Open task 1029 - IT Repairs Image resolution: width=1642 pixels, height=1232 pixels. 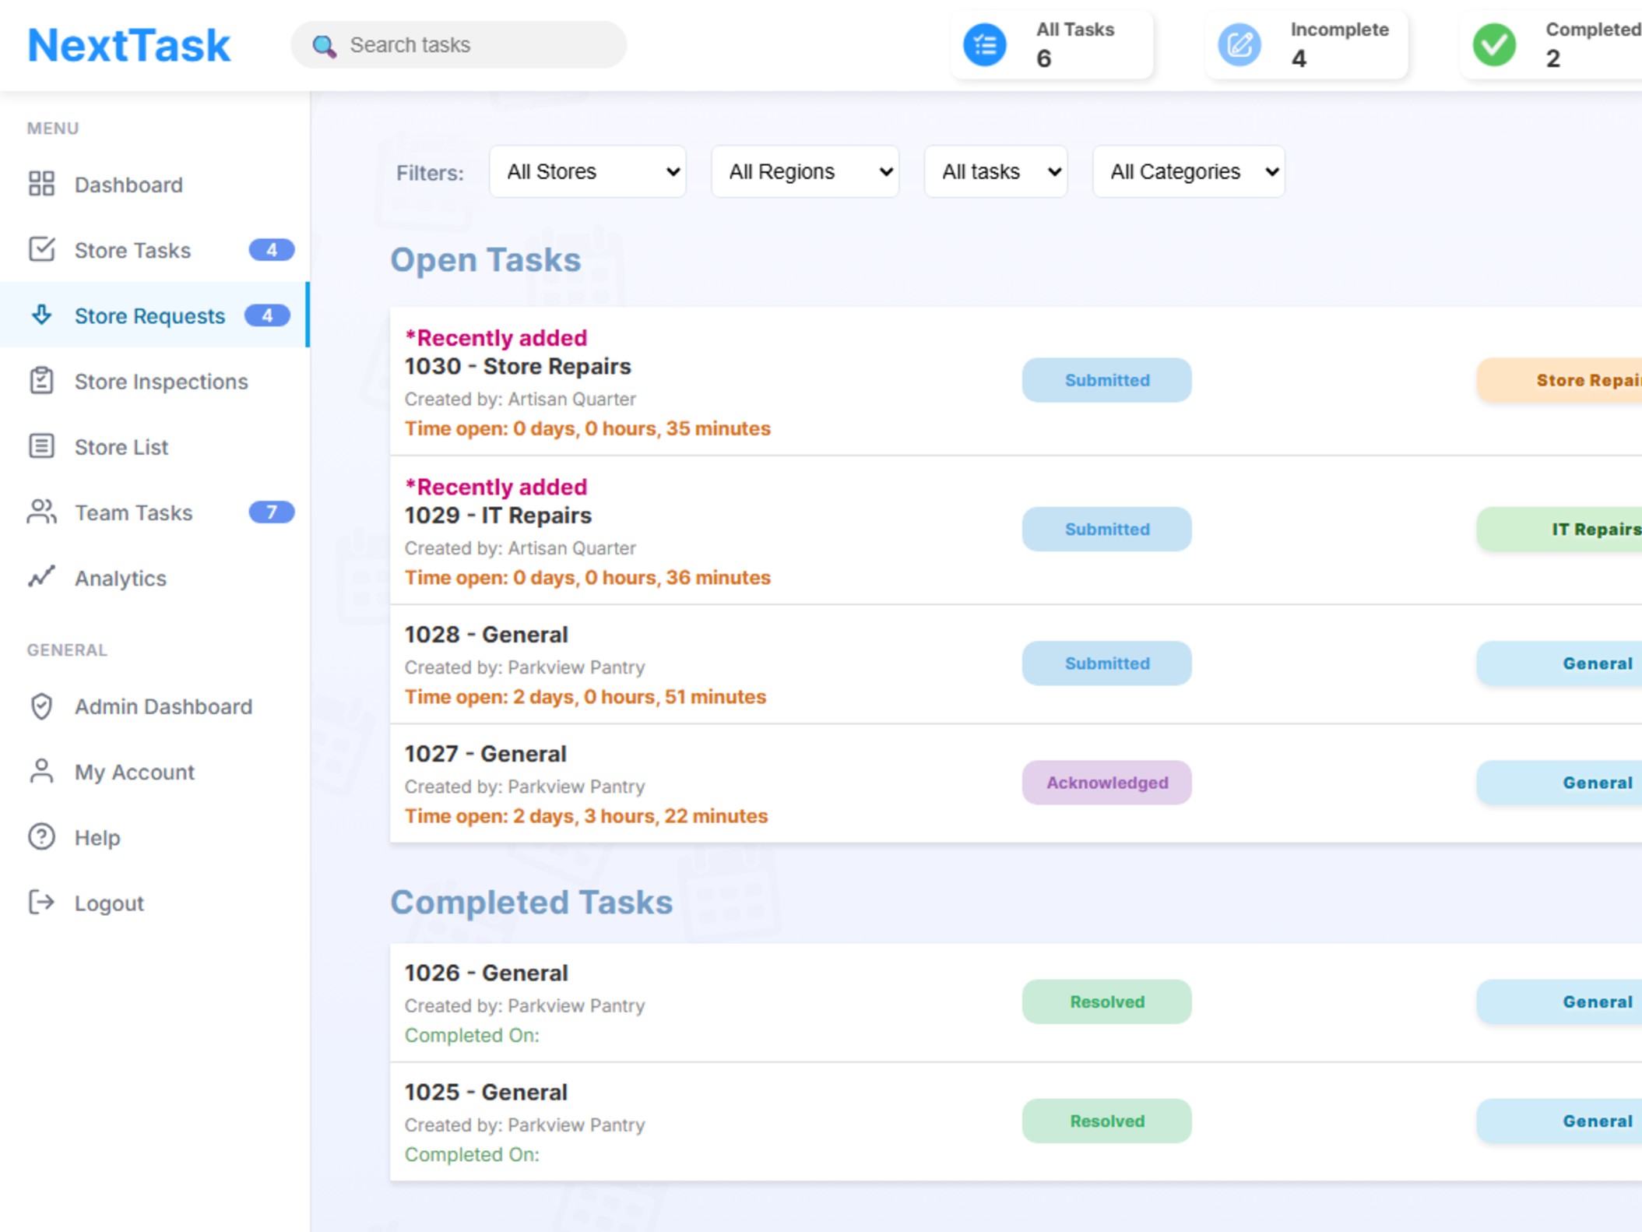[x=498, y=516]
